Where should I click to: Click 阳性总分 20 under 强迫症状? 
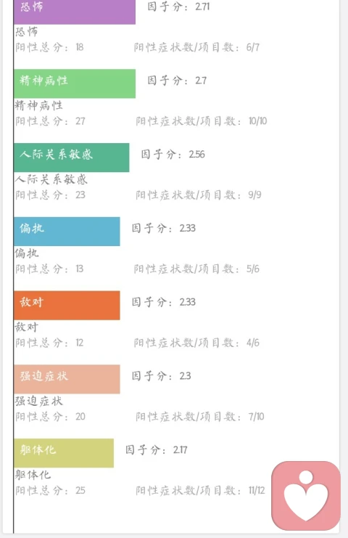point(50,417)
